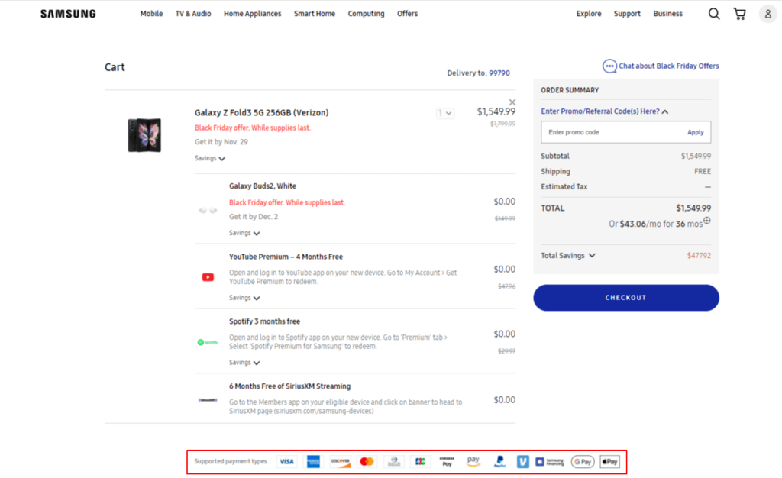Collapse the Enter Promo/Referral Codes section
782x478 pixels.
[664, 111]
